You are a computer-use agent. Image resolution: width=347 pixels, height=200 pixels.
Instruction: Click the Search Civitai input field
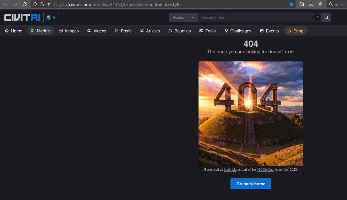[x=256, y=18]
